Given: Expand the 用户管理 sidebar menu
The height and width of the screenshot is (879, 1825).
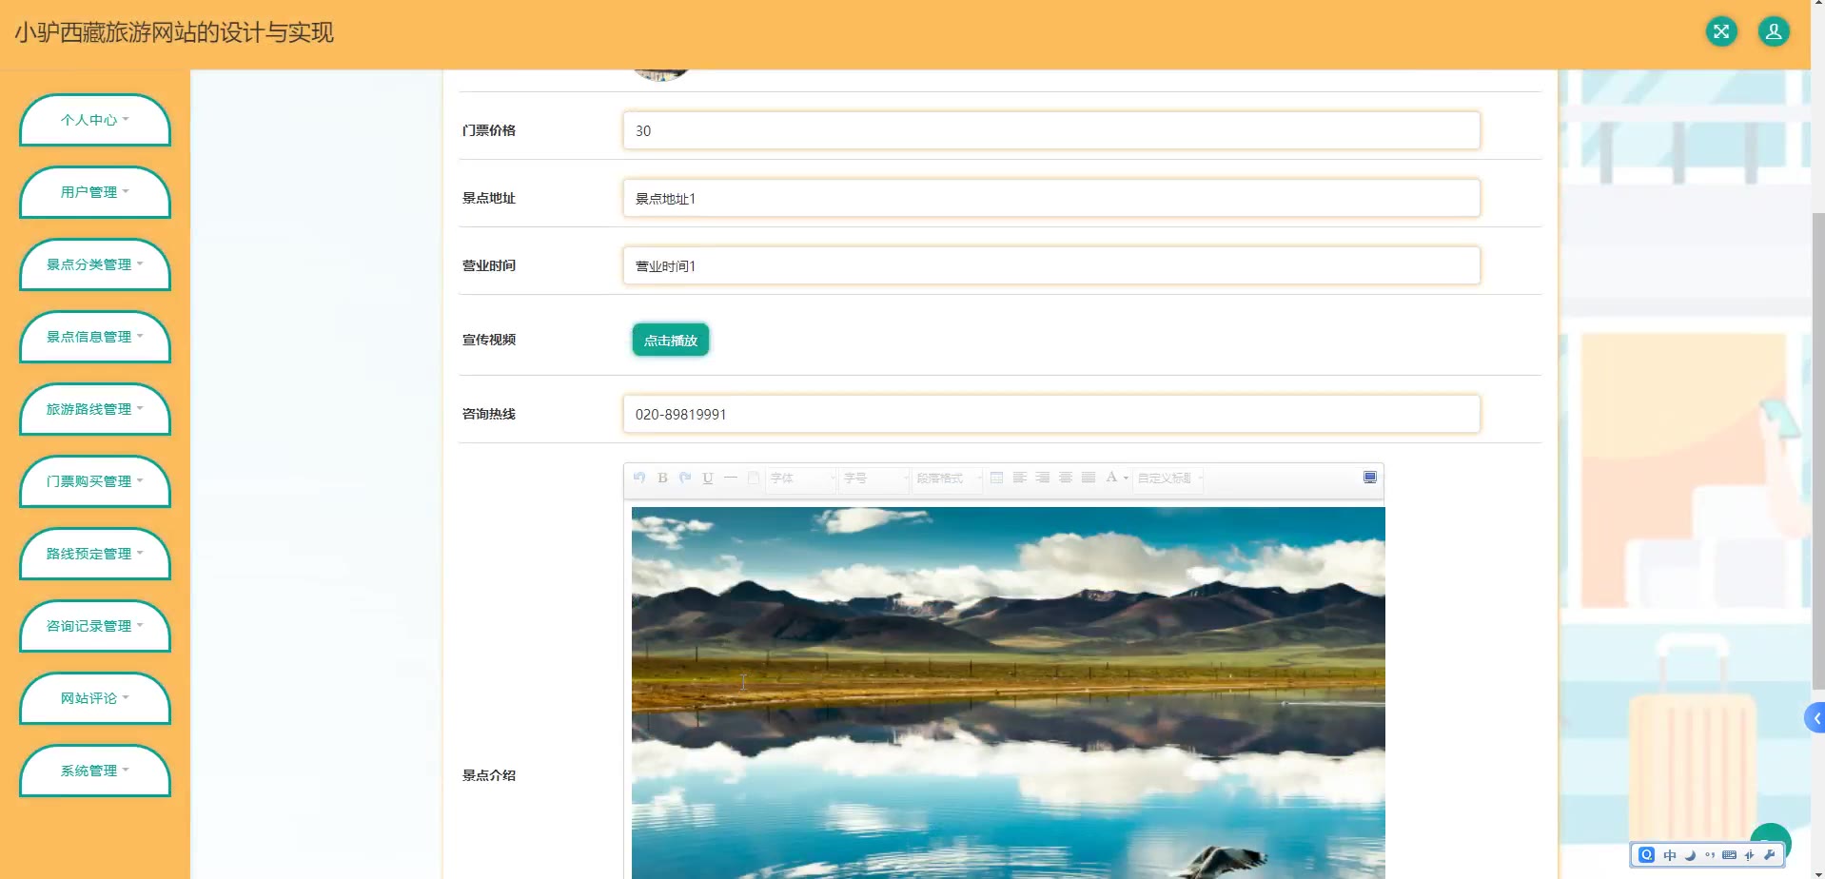Looking at the screenshot, I should (95, 192).
